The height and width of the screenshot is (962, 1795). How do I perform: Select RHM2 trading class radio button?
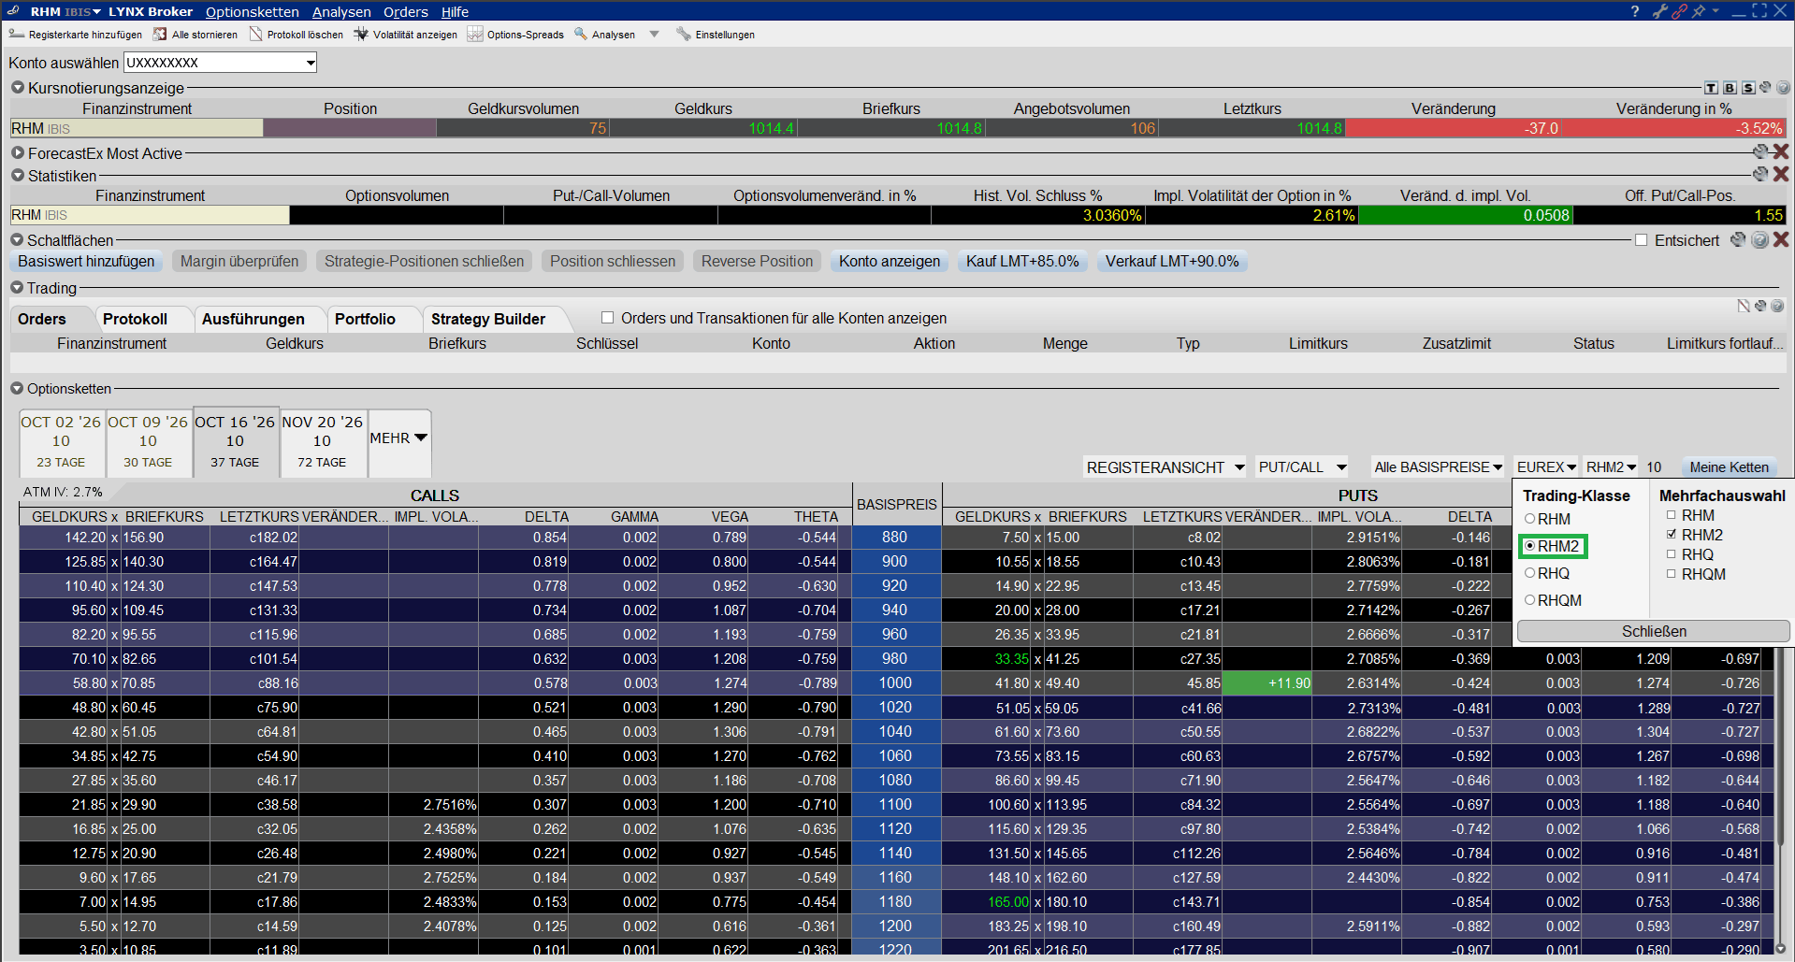(1529, 546)
